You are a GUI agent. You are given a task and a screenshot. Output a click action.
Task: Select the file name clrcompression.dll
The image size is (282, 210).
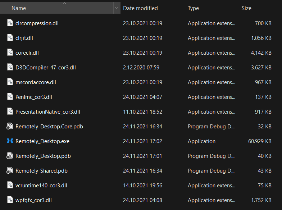point(37,23)
